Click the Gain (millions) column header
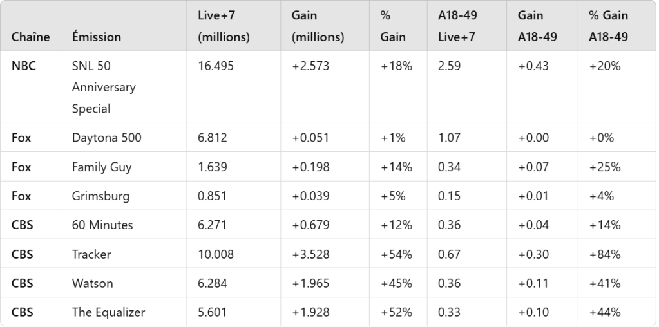 [x=318, y=26]
